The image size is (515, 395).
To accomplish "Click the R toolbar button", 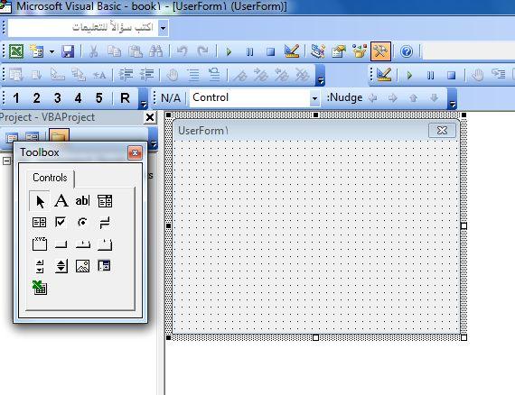I will (126, 98).
